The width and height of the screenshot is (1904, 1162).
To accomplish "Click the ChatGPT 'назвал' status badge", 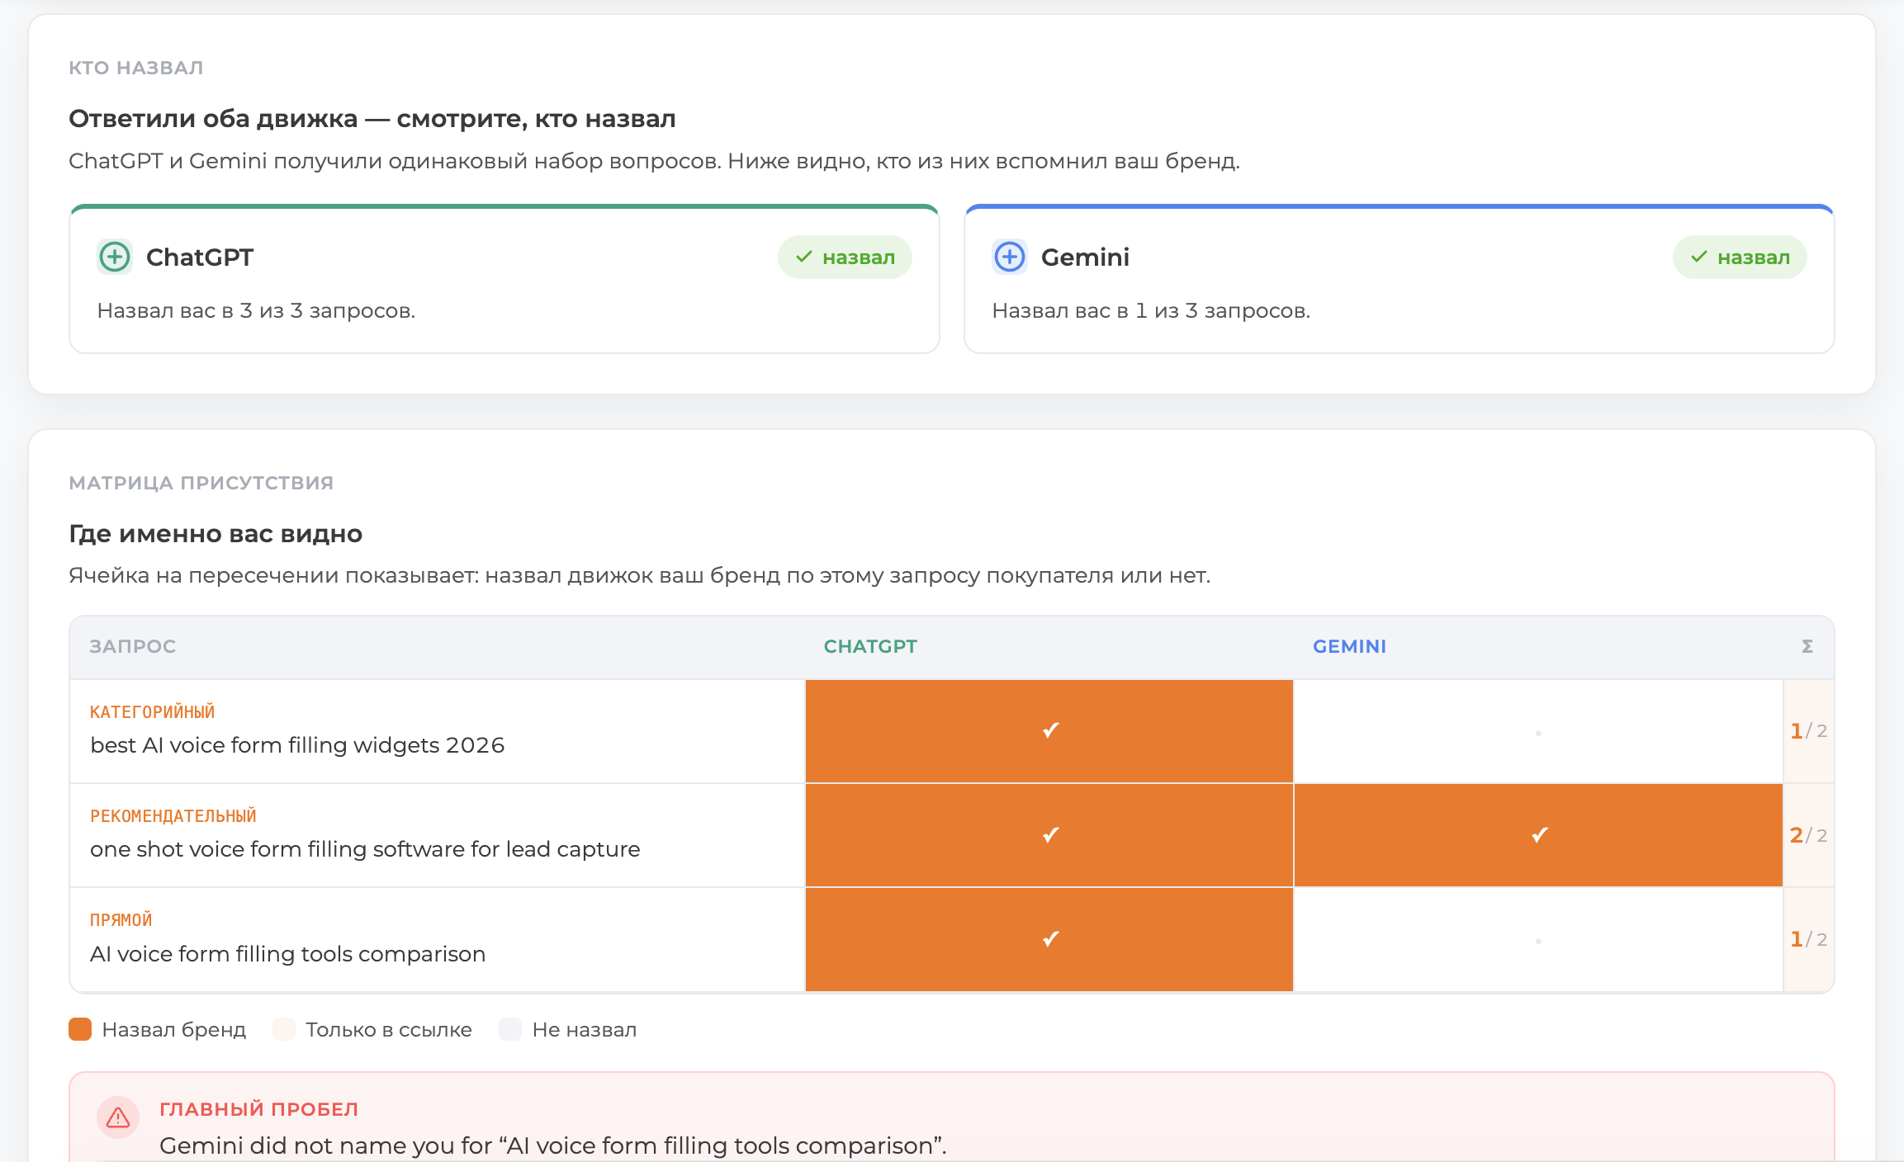I will click(x=845, y=257).
